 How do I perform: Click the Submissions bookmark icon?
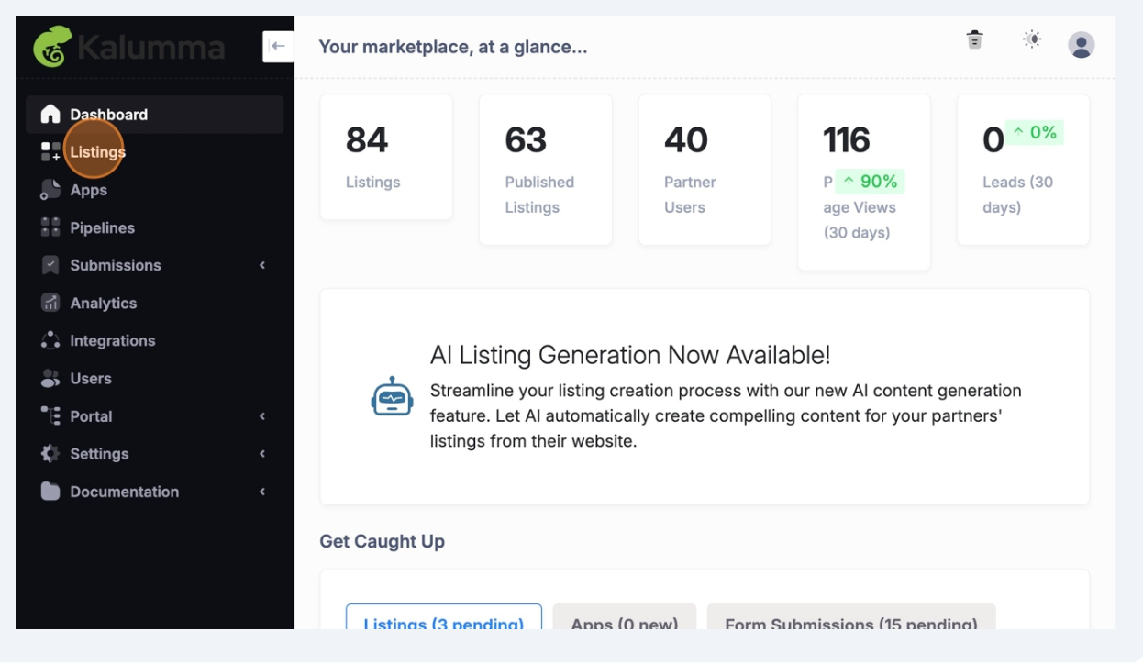tap(50, 265)
